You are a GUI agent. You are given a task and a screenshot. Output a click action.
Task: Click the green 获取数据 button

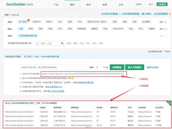click(117, 67)
